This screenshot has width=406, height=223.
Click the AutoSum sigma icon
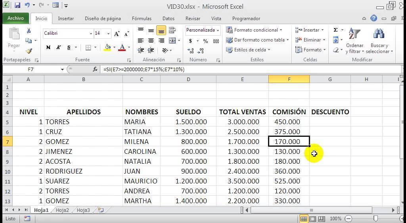click(x=335, y=30)
